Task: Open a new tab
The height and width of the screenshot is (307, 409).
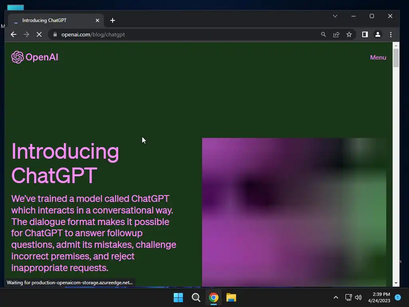Action: [113, 20]
